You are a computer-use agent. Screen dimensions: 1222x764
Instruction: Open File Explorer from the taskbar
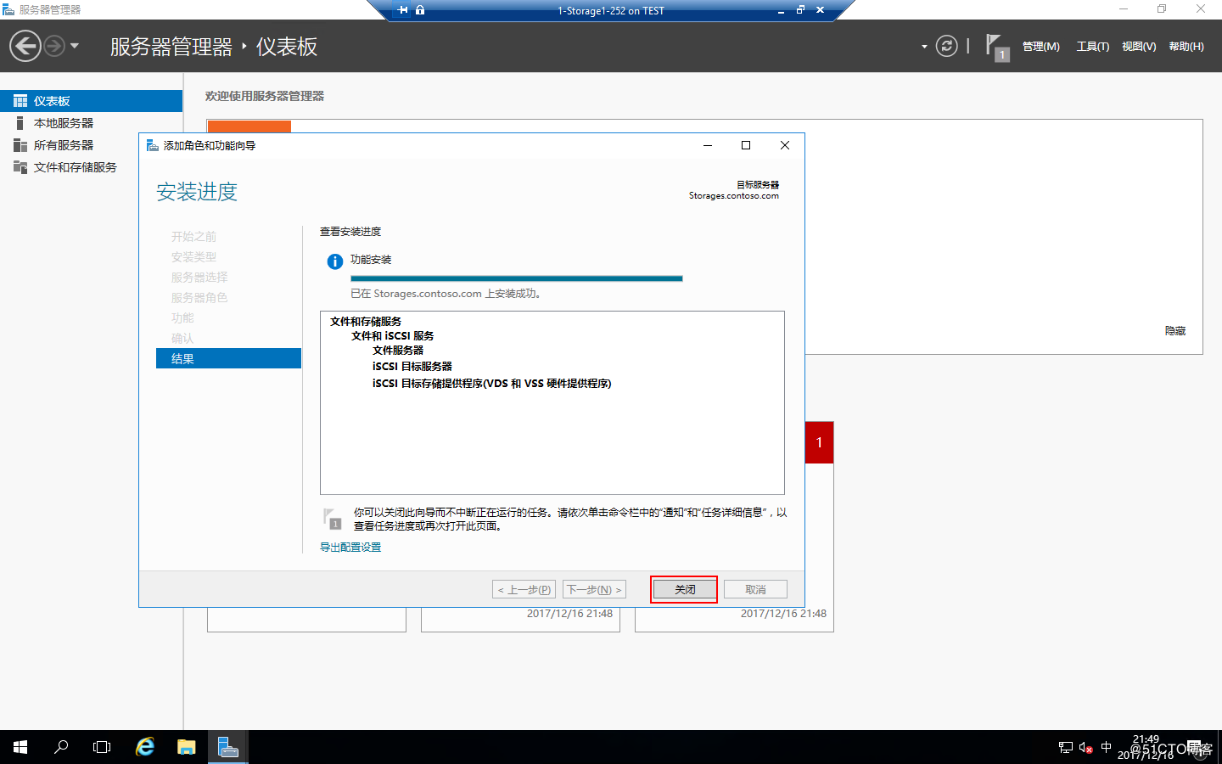[187, 747]
